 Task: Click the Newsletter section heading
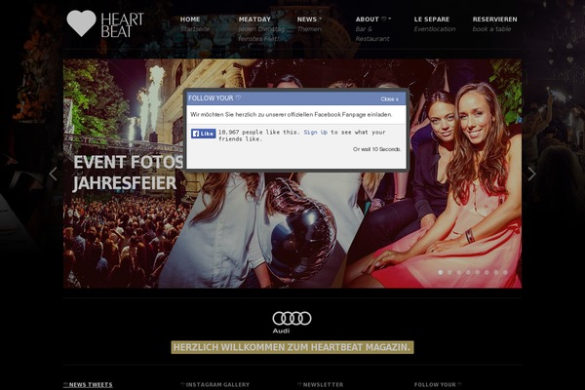pyautogui.click(x=320, y=385)
